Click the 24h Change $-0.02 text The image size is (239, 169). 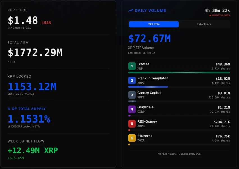(x=19, y=28)
